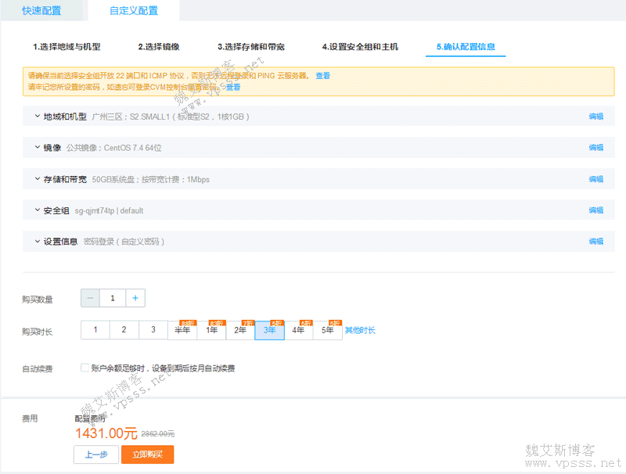Open the 其他时长 link
This screenshot has height=474, width=626.
(360, 330)
